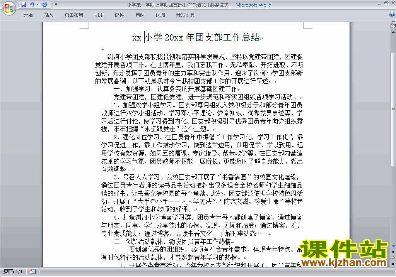
Task: Switch to the 页面布局 tab
Action: [74, 15]
